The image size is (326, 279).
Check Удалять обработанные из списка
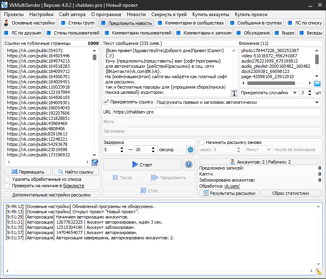coord(8,179)
